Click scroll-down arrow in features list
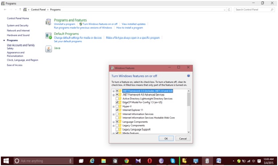The width and height of the screenshot is (278, 166). (x=189, y=132)
